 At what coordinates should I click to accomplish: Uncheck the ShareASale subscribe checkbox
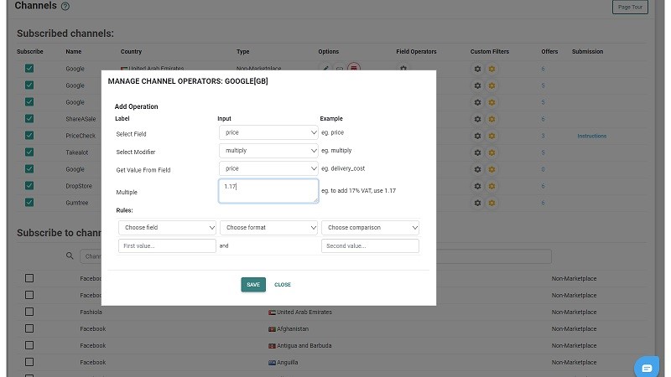click(x=29, y=118)
